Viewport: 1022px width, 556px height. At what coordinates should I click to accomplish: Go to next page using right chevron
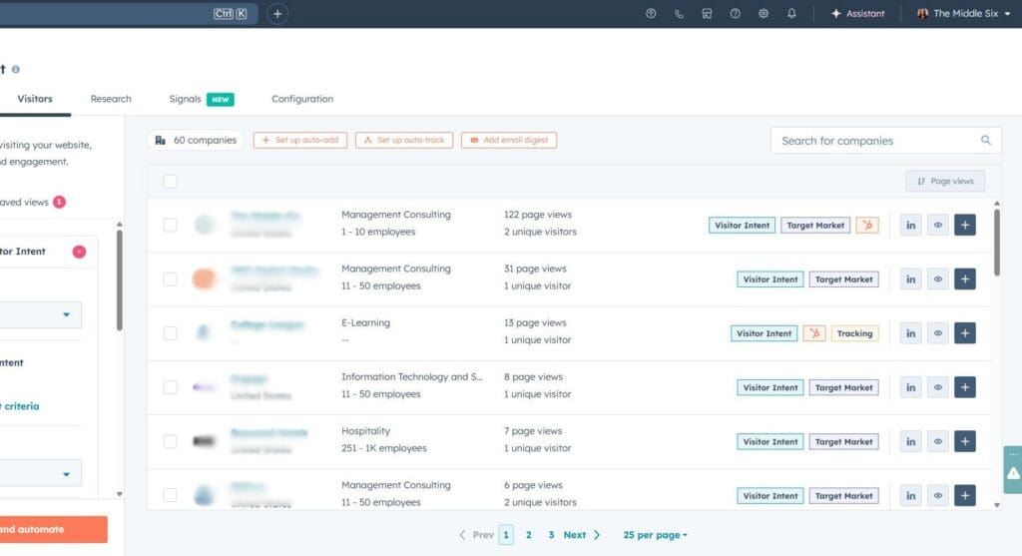click(597, 534)
